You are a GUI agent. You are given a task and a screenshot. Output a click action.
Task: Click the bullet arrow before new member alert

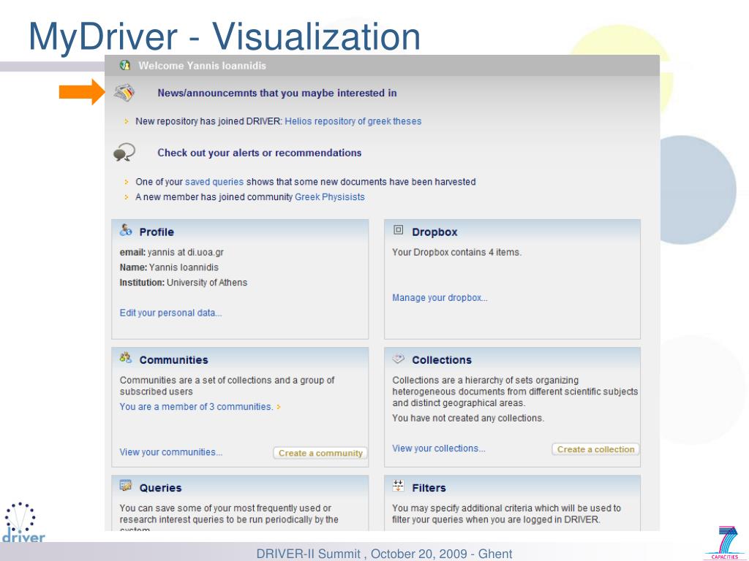[126, 197]
